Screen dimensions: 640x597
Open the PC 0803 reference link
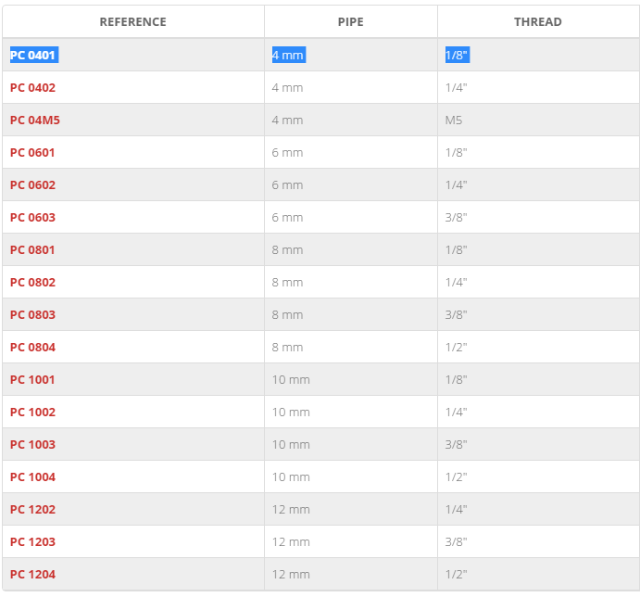click(32, 314)
